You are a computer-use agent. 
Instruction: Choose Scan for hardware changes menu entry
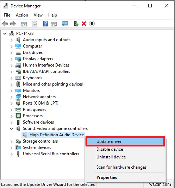[x=125, y=167]
